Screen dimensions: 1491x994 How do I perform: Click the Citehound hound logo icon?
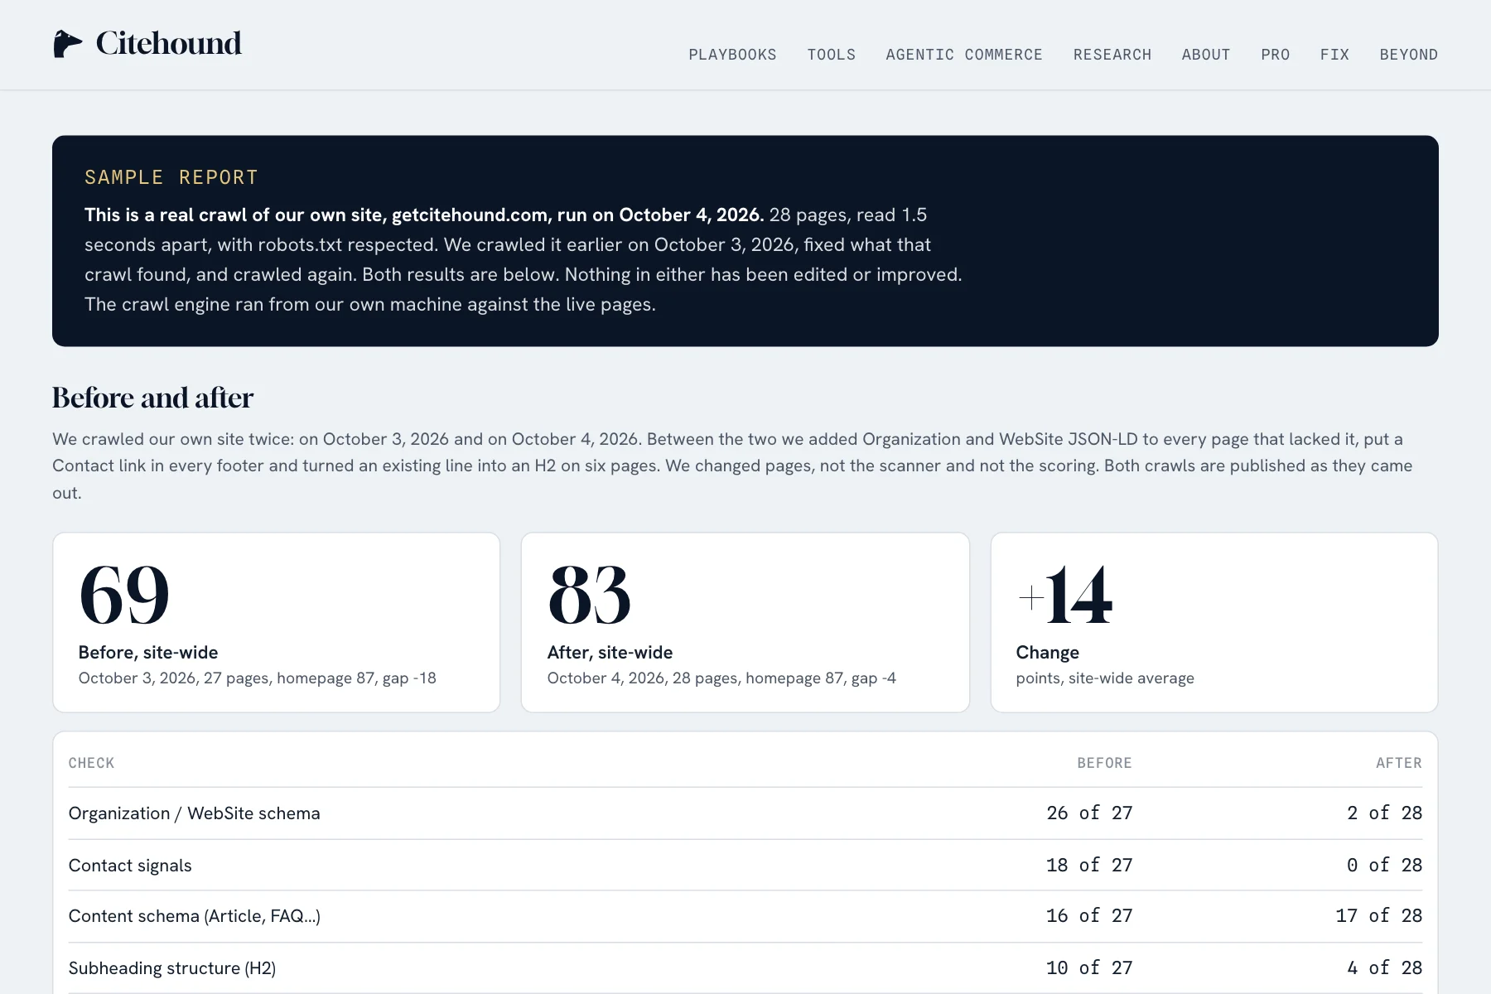pyautogui.click(x=68, y=44)
